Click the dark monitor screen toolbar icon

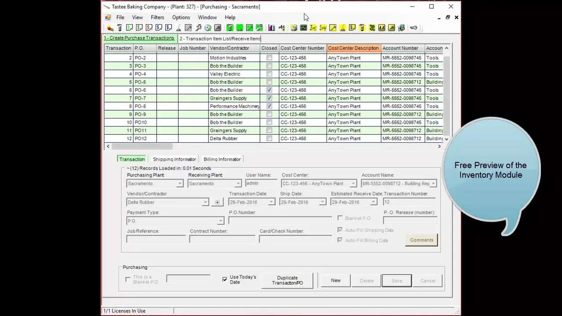[x=303, y=28]
